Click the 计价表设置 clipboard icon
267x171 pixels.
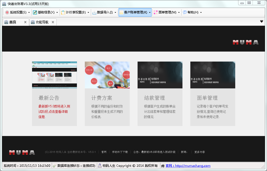(63, 12)
